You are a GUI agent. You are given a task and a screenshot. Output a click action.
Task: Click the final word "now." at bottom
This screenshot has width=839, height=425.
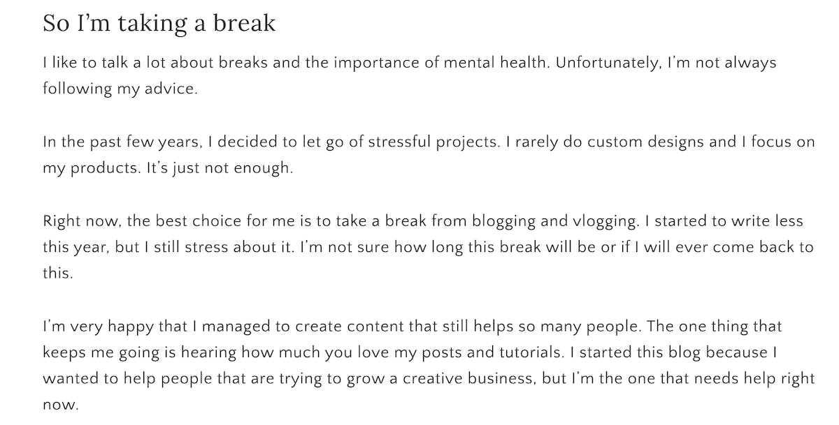coord(61,405)
